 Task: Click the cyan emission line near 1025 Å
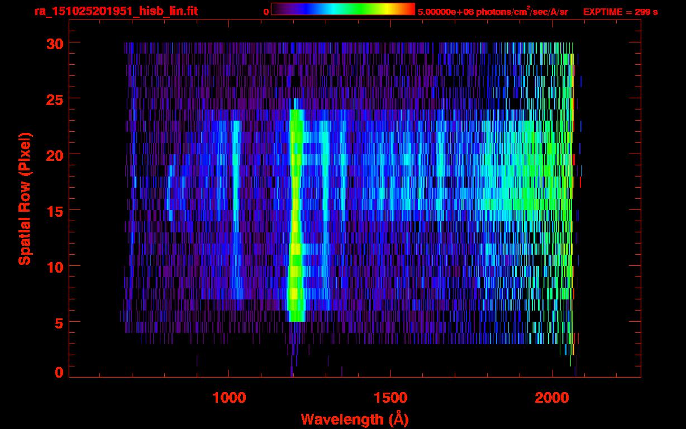236,209
